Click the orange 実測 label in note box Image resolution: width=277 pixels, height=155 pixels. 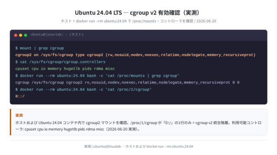pos(19,115)
